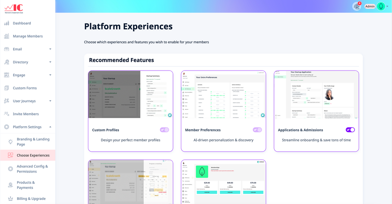Screen dimensions: 392x204
Task: Click the User Journeys label
Action: (24, 101)
